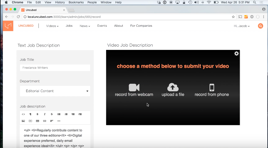Image resolution: width=268 pixels, height=148 pixels.
Task: Select the Uncubed browser tab
Action: (x=43, y=10)
